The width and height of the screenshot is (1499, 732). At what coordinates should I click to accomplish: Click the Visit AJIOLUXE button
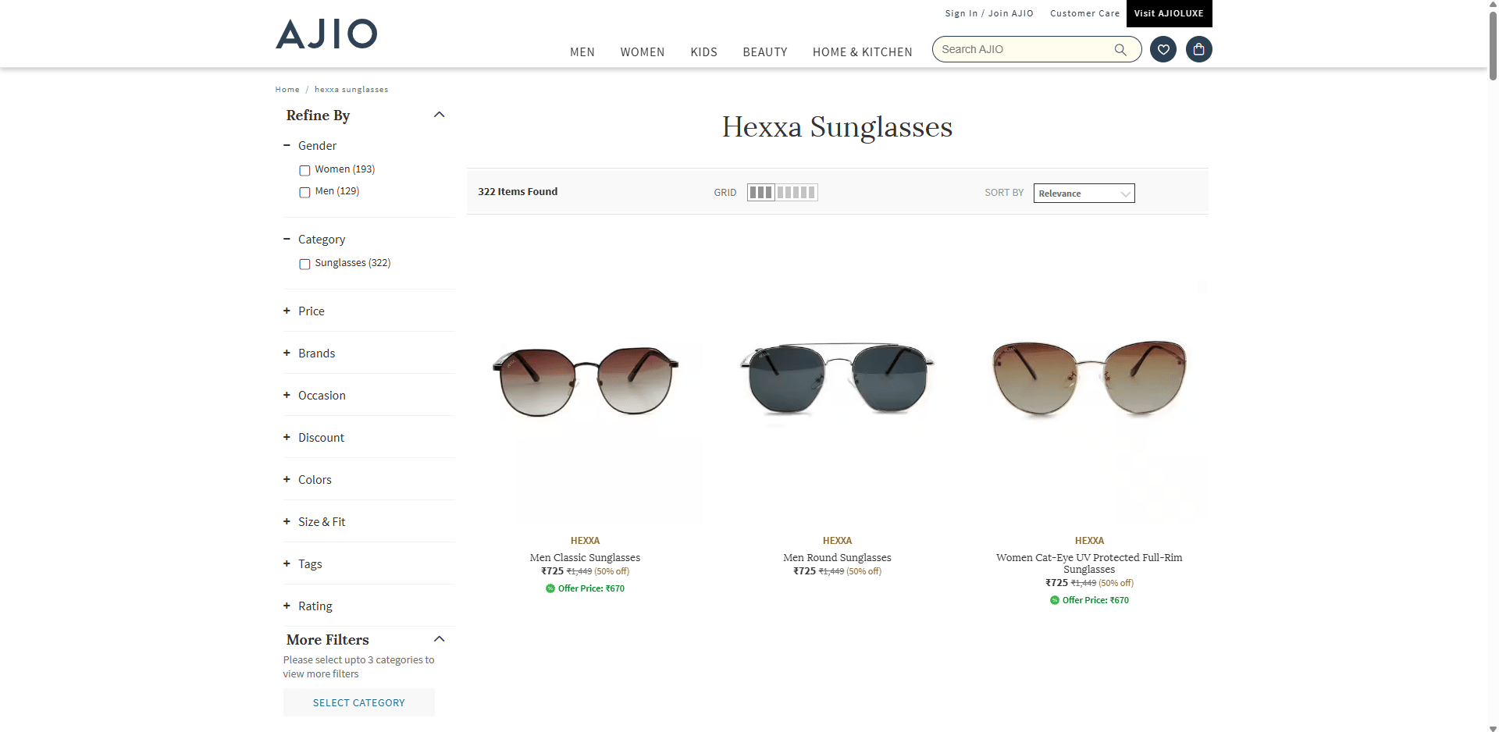tap(1169, 14)
